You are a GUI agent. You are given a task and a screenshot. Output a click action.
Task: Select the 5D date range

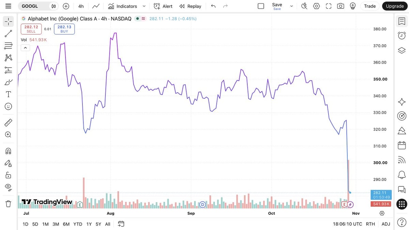click(35, 224)
